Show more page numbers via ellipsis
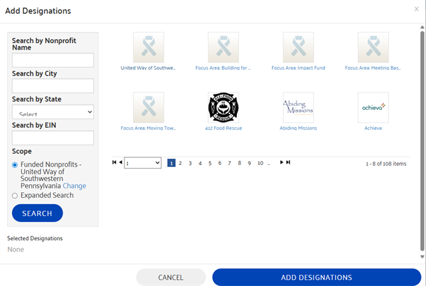The width and height of the screenshot is (426, 286). click(269, 164)
